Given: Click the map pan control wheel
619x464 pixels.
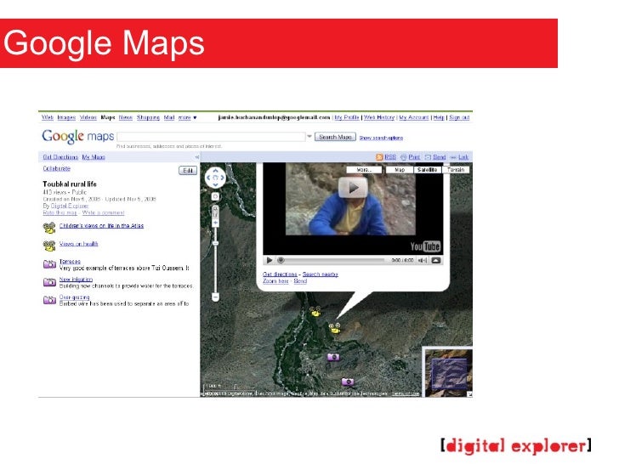Looking at the screenshot, I should coord(215,178).
